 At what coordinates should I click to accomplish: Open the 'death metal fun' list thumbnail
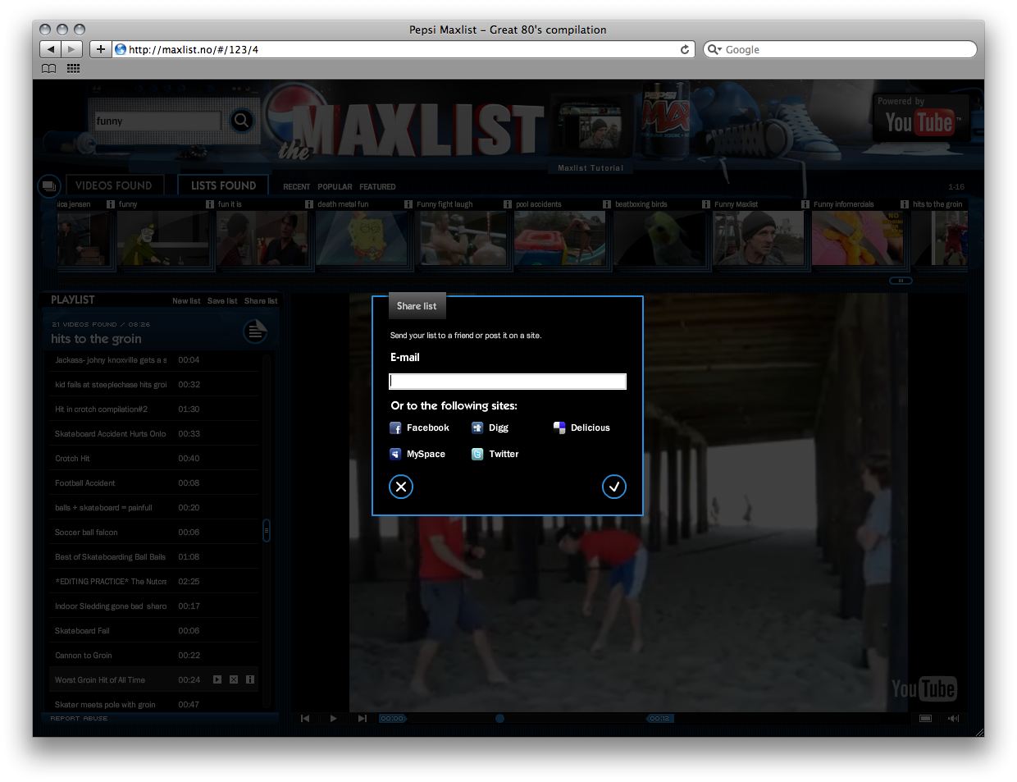362,239
